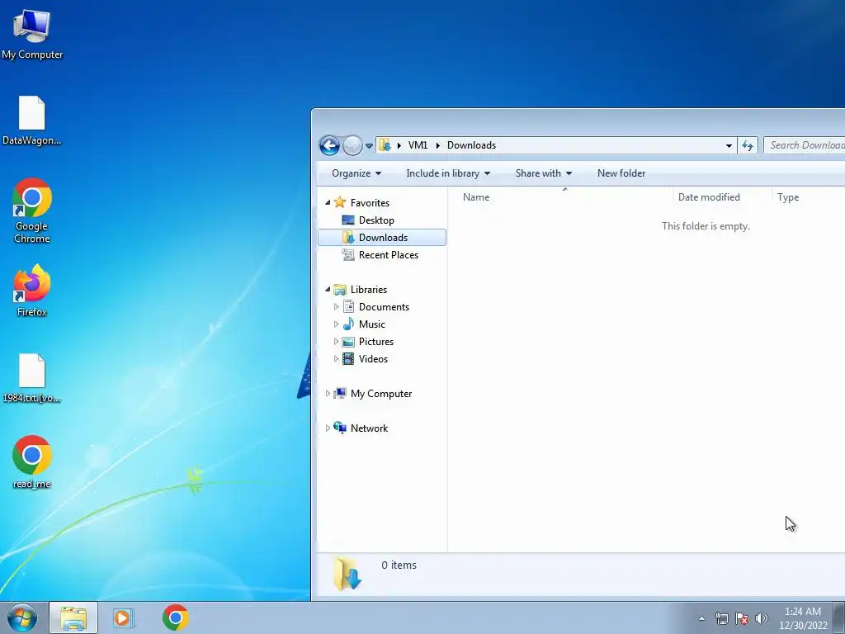Click the refresh button beside address bar
The height and width of the screenshot is (634, 845).
(748, 145)
